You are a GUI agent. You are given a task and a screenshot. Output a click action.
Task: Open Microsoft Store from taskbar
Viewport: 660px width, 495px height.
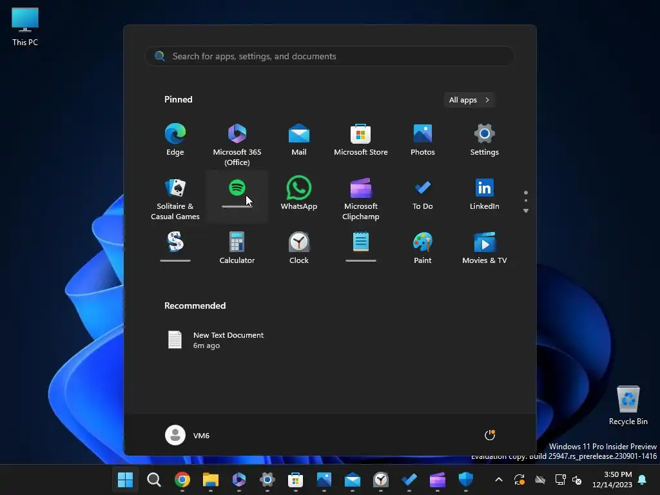click(x=295, y=480)
